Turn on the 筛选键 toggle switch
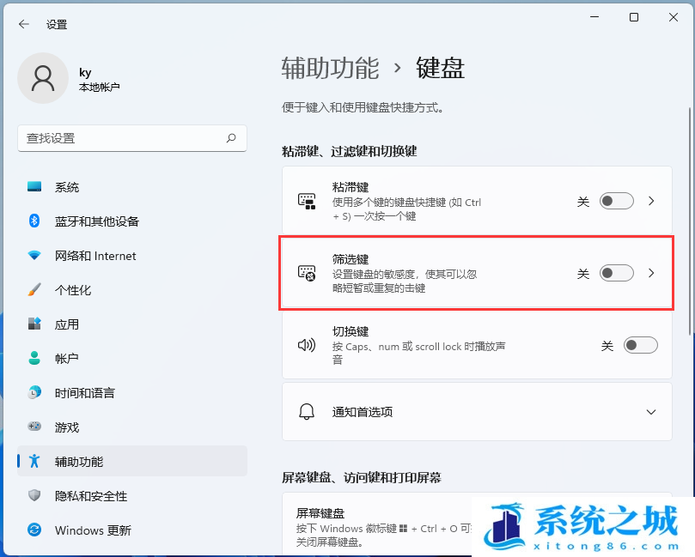The width and height of the screenshot is (695, 557). tap(617, 273)
